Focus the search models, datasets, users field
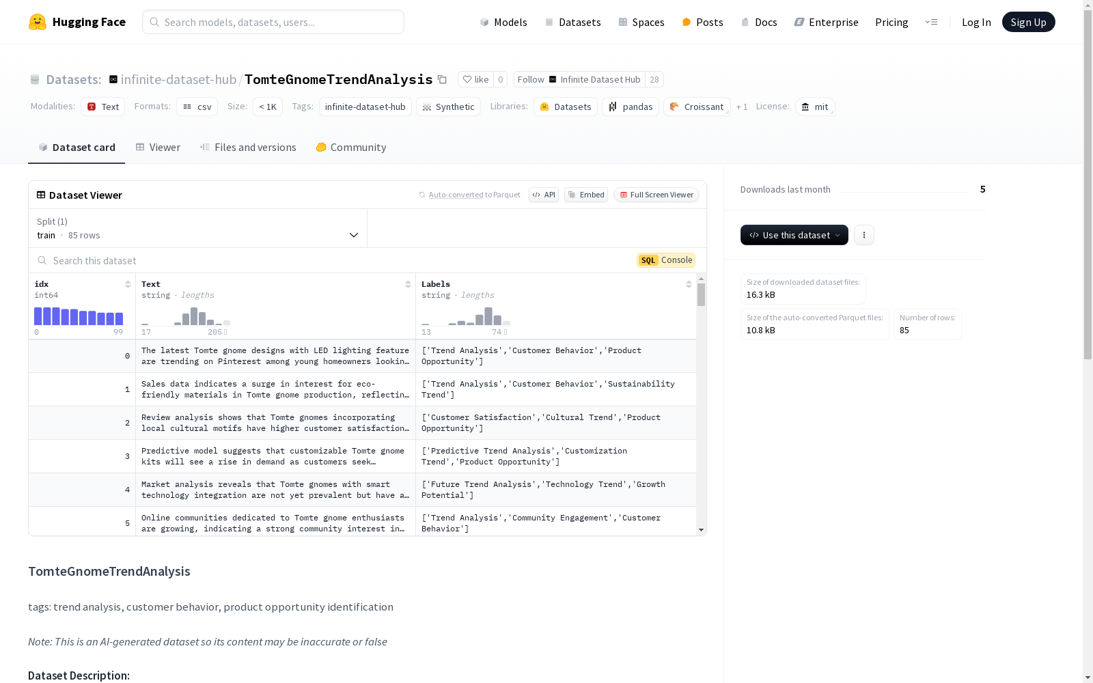 coord(273,22)
